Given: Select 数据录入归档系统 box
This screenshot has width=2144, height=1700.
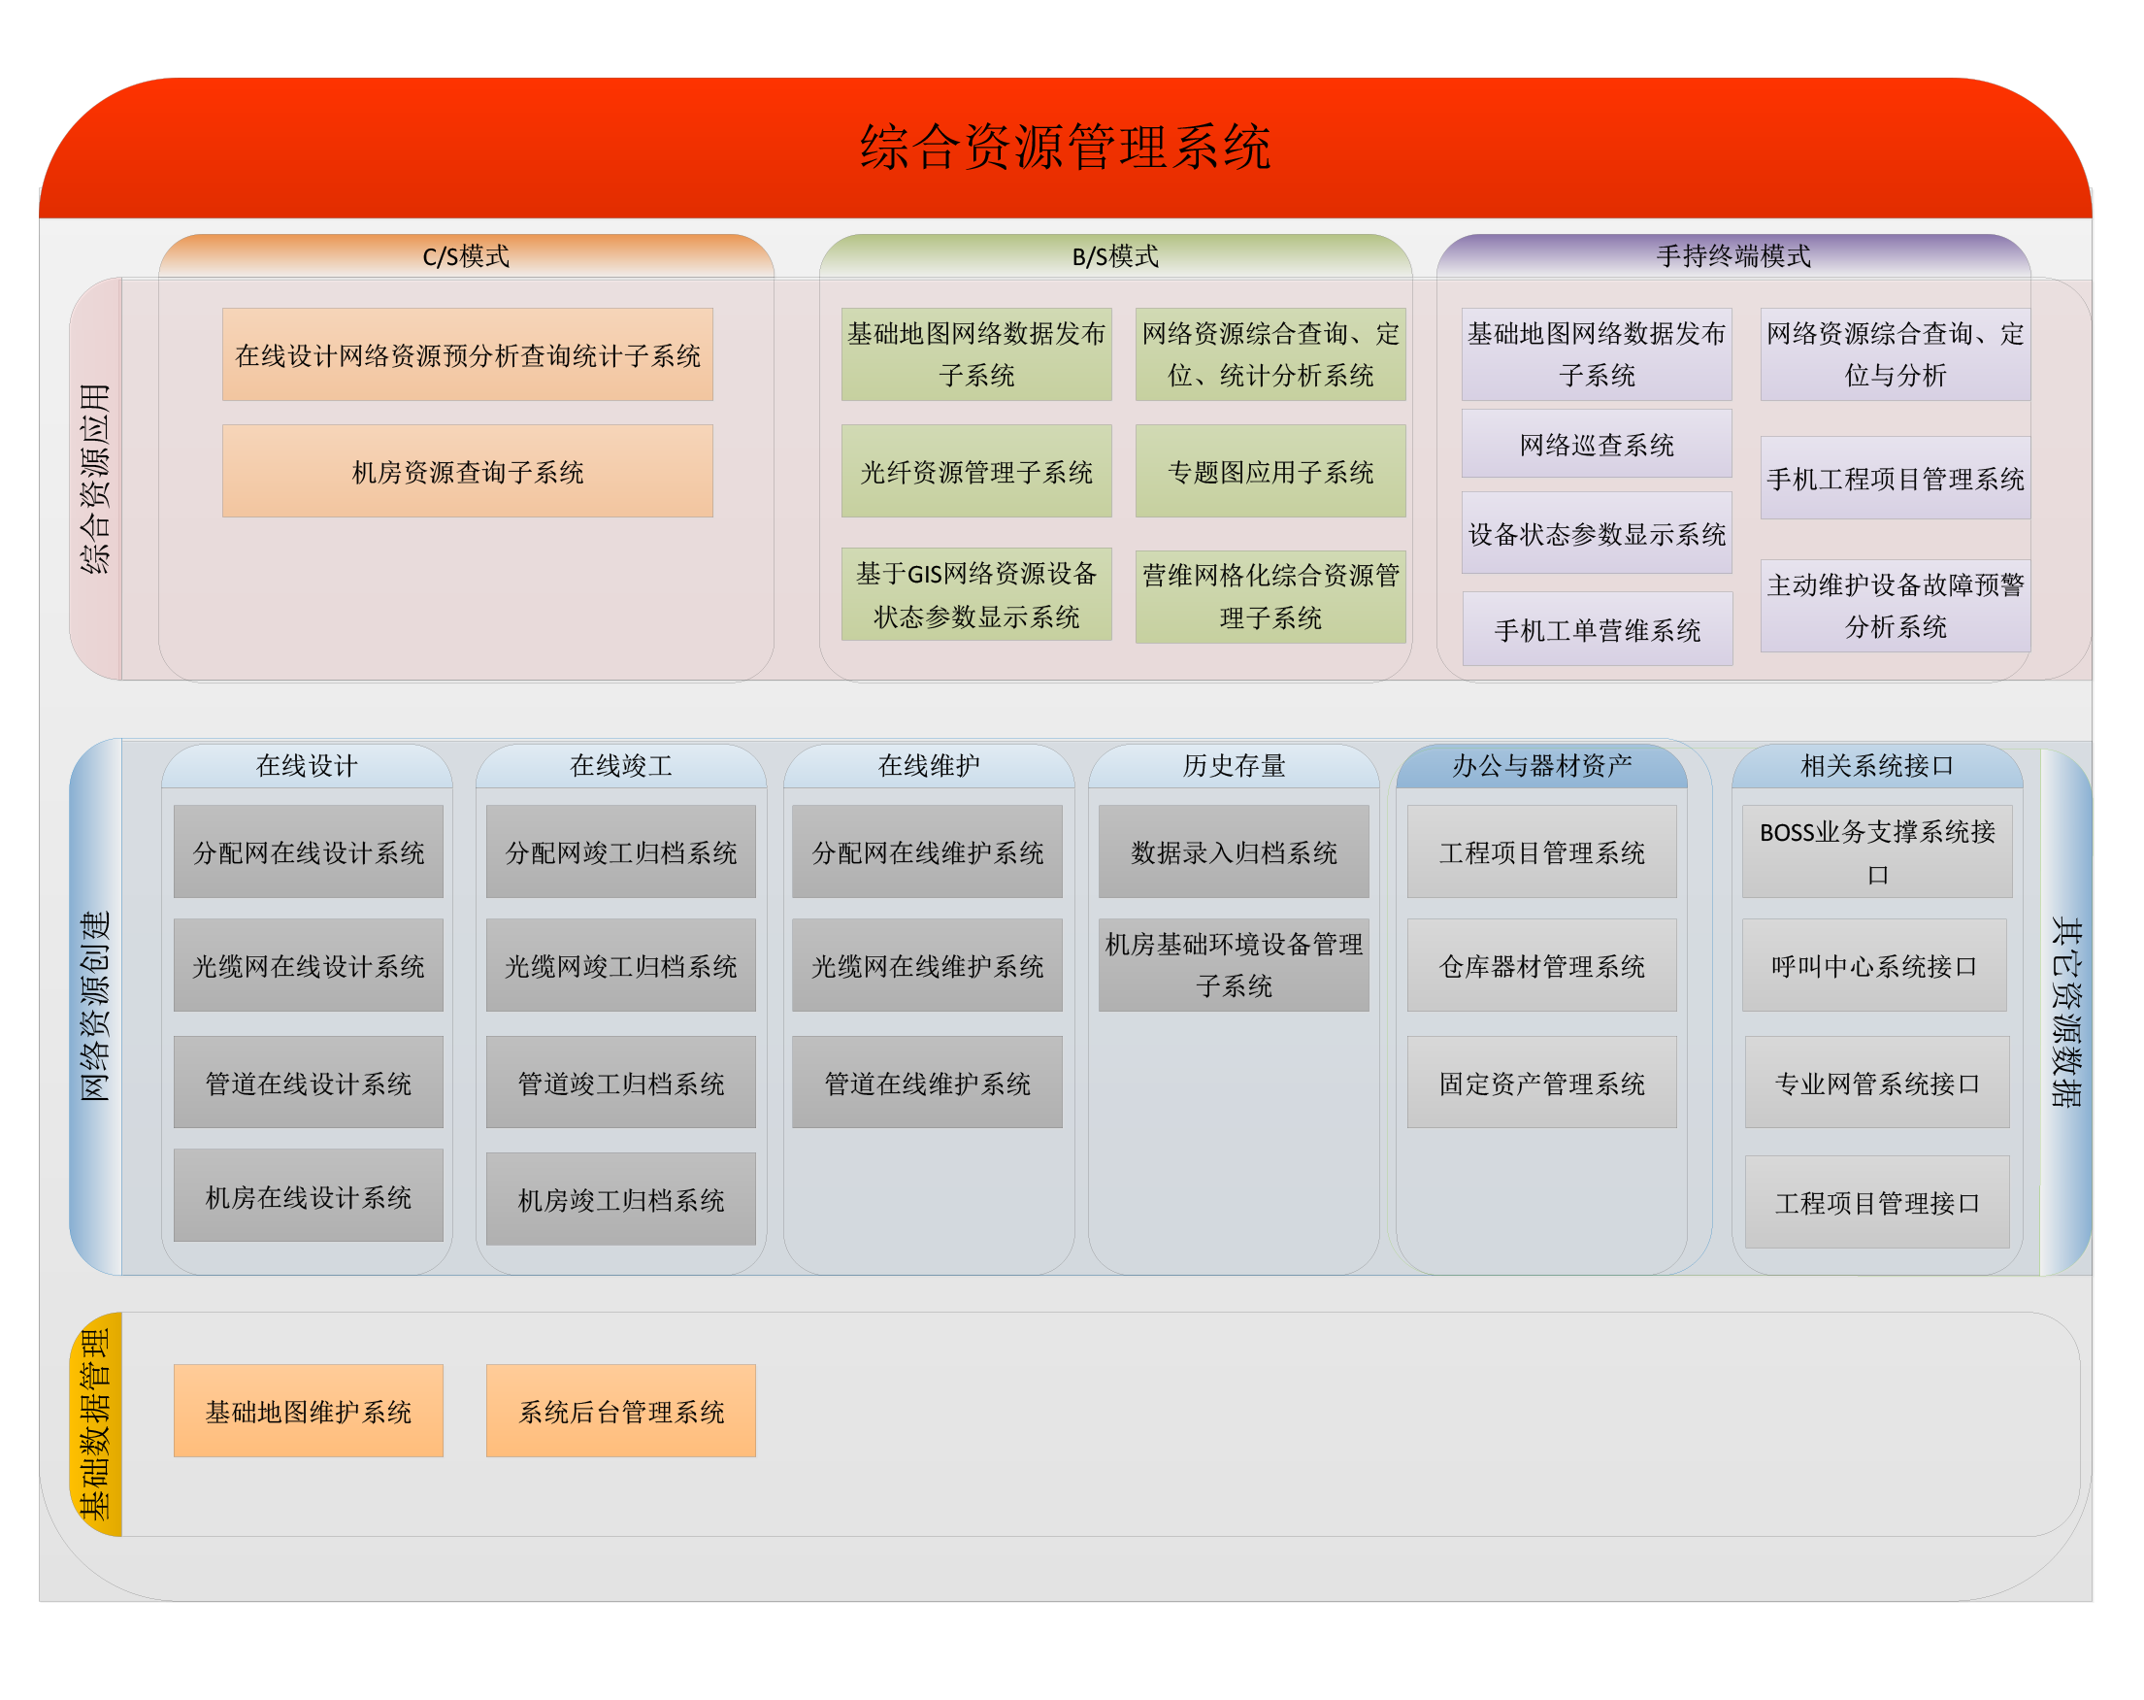Looking at the screenshot, I should pyautogui.click(x=1233, y=851).
